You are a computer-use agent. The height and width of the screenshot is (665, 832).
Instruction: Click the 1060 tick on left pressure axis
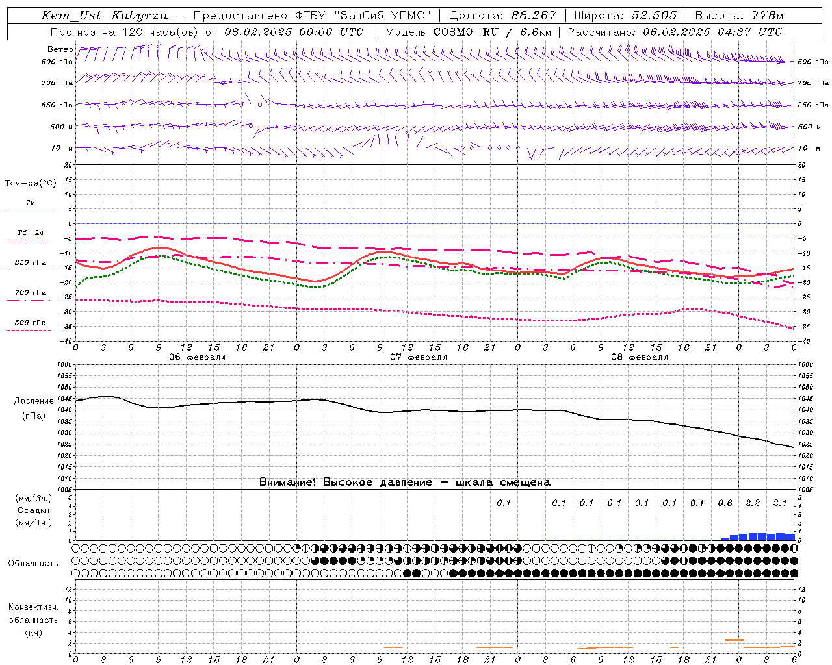(66, 365)
